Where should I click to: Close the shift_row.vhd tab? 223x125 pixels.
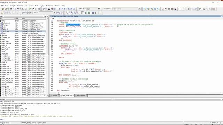click(x=87, y=96)
